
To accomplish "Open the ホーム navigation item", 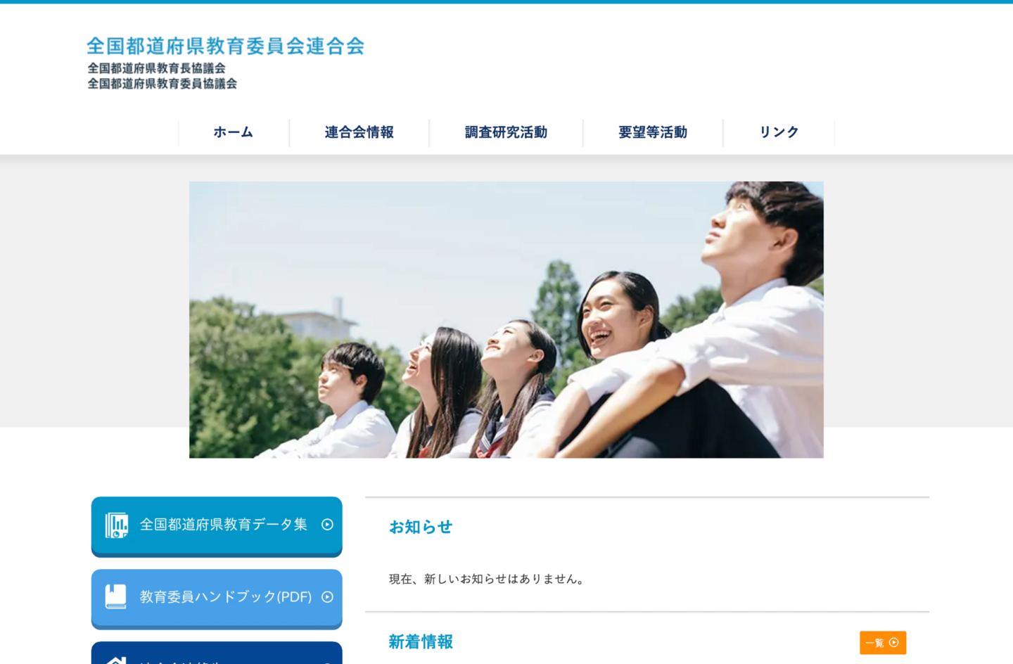I will (234, 132).
